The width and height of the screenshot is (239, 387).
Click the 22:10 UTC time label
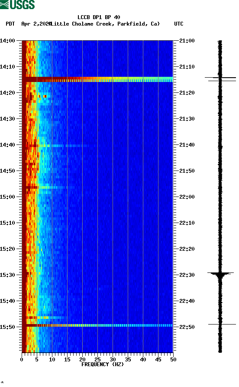click(x=187, y=223)
